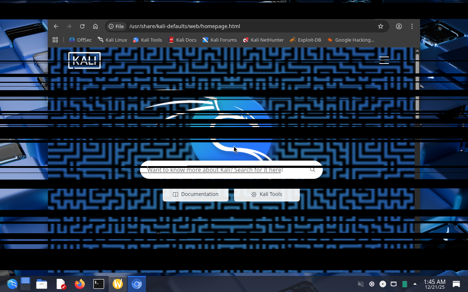Open the terminal emulator from taskbar
The width and height of the screenshot is (468, 292).
tap(98, 284)
